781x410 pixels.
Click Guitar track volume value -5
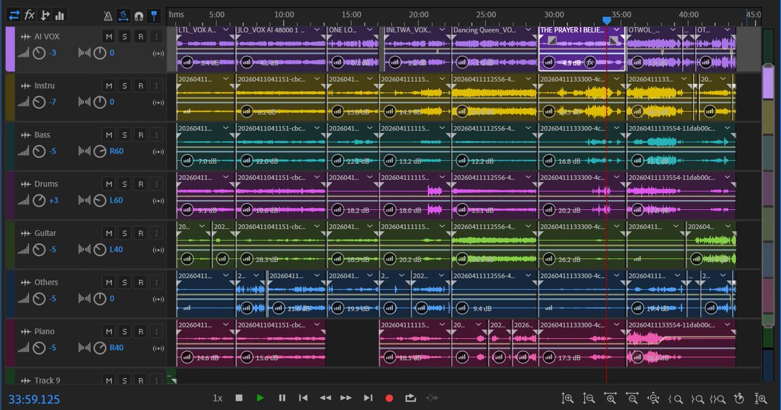pos(53,250)
